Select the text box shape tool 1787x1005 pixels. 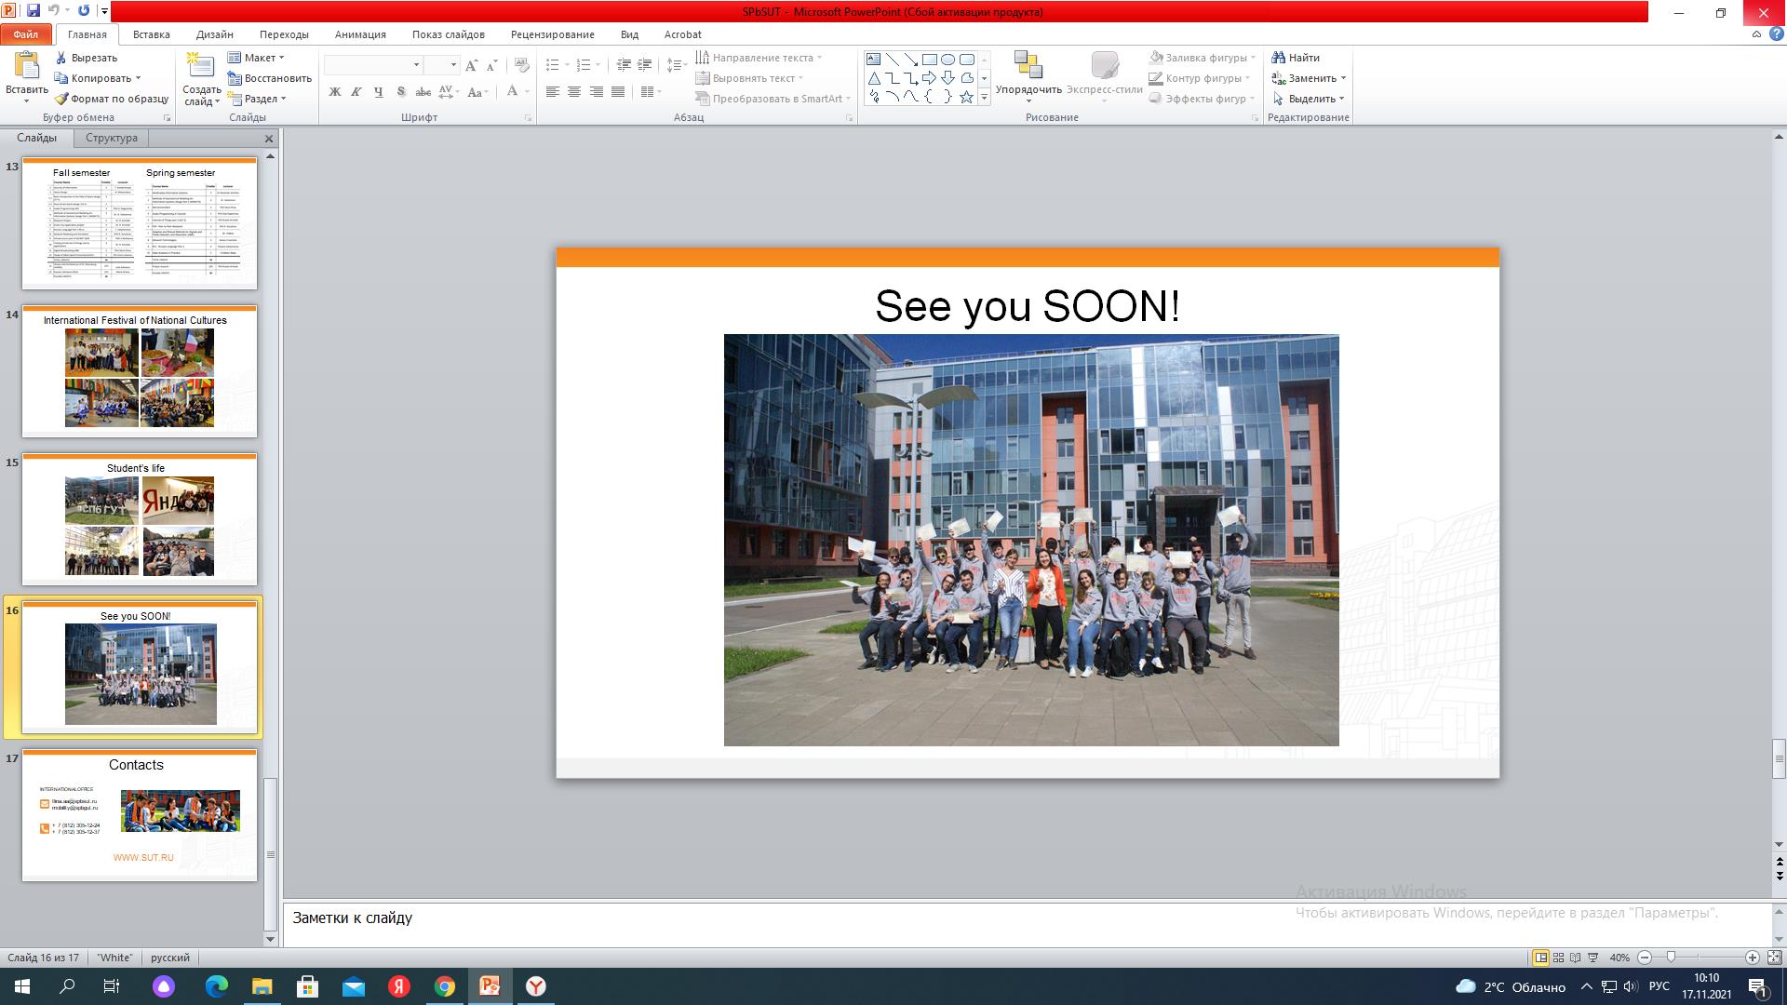click(873, 59)
